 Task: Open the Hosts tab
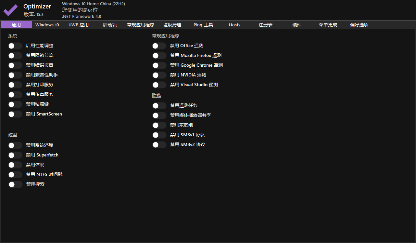(234, 25)
